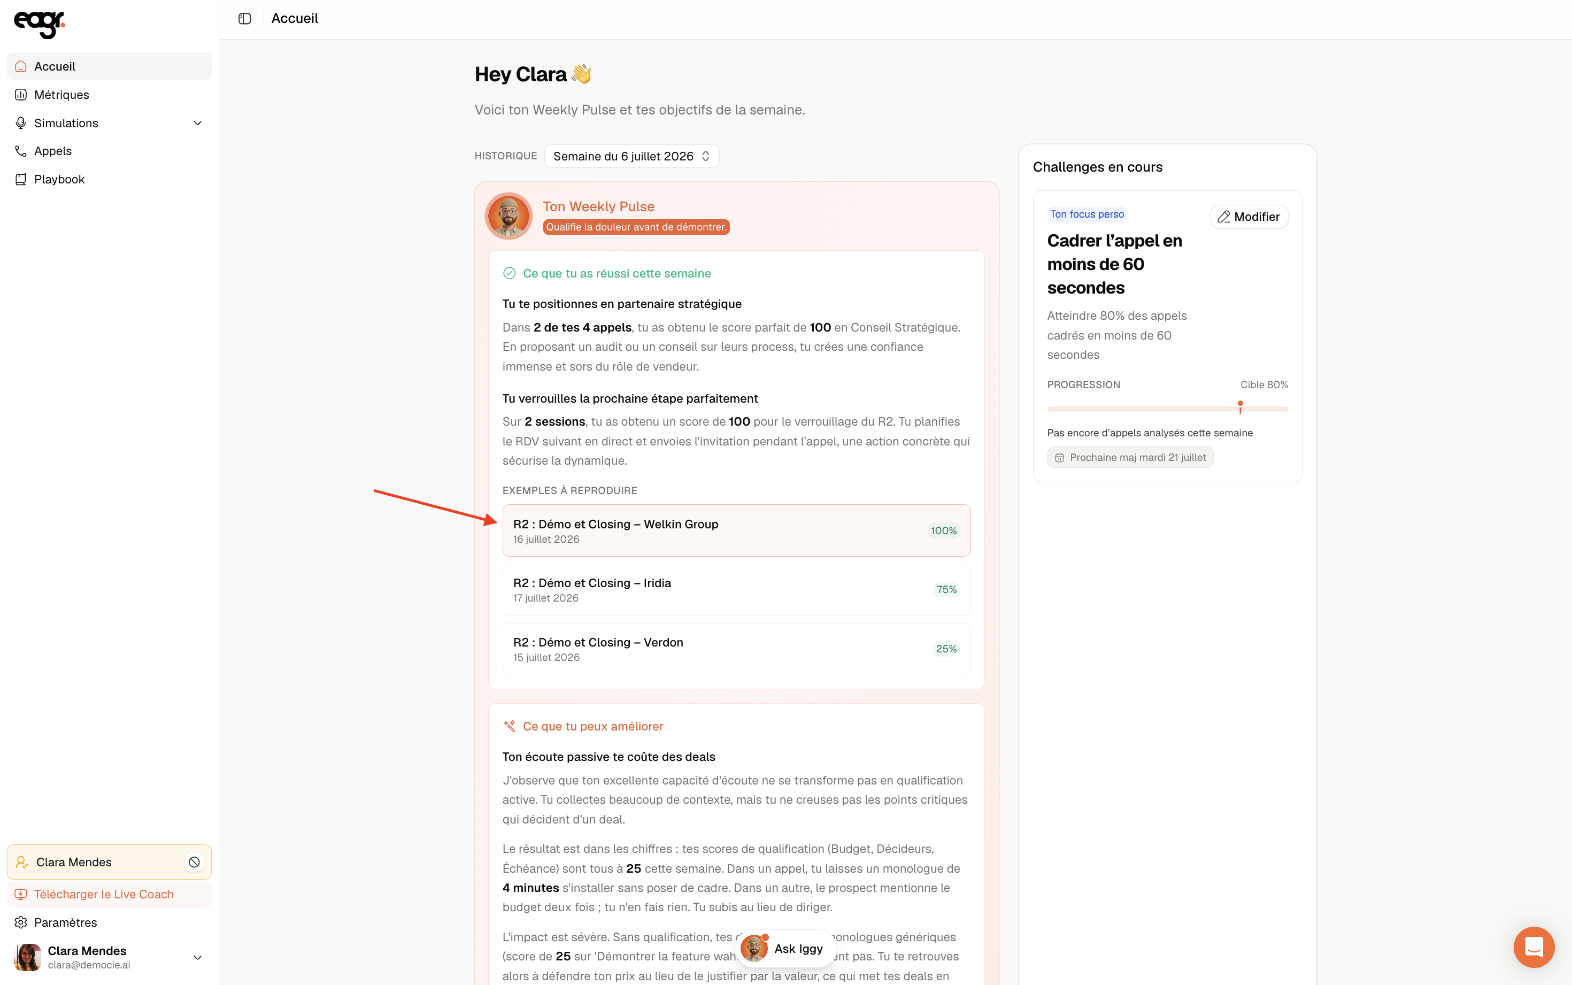Click the eagr logo
Screen dimensions: 1572x985
point(39,24)
